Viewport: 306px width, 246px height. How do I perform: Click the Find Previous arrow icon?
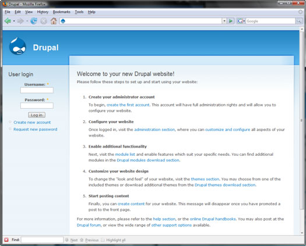pyautogui.click(x=82, y=240)
